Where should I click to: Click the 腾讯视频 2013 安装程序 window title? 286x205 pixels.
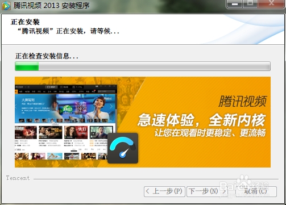pos(52,6)
